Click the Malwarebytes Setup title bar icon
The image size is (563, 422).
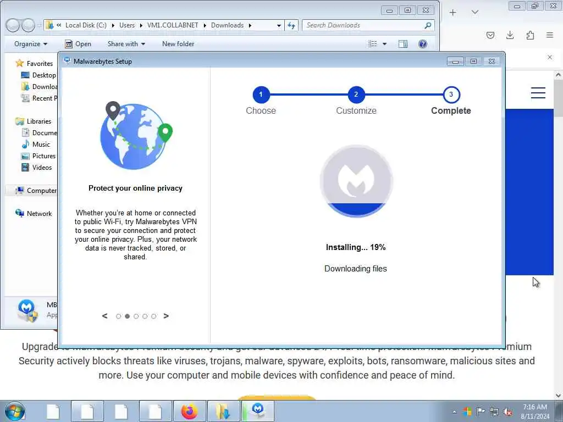[x=67, y=60]
